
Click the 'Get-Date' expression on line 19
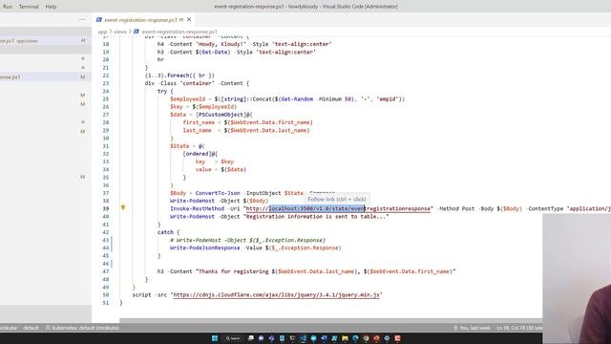(215, 52)
